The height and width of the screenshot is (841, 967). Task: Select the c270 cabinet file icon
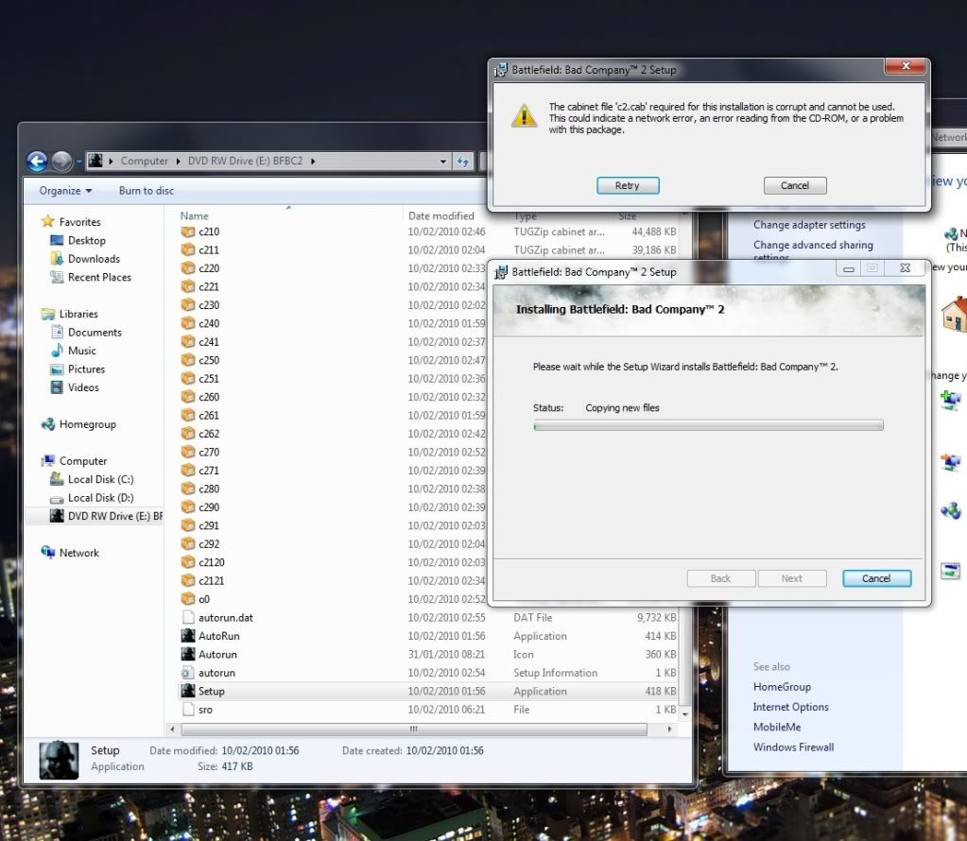coord(188,452)
